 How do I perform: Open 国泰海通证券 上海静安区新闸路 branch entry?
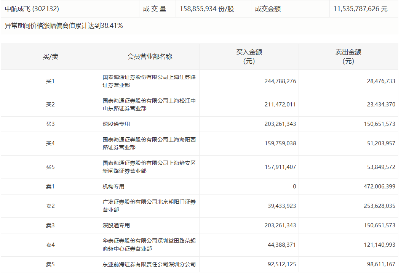pos(149,167)
